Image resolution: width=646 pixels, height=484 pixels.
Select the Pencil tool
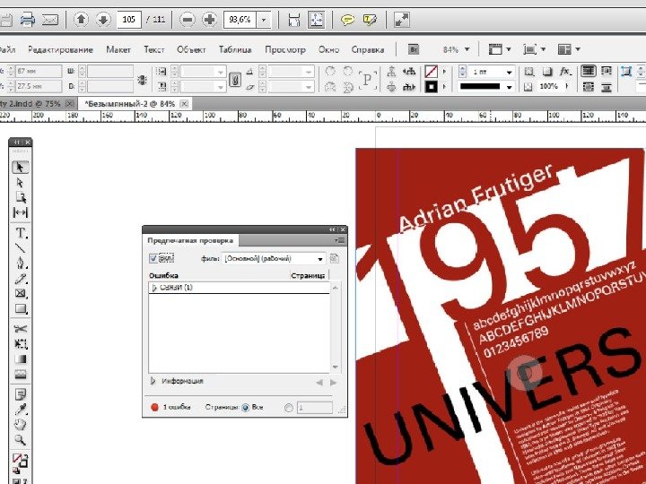tap(20, 279)
